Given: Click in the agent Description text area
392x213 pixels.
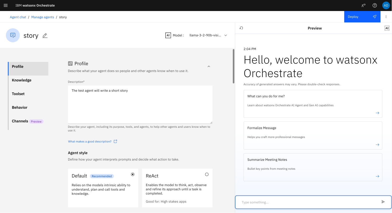Looking at the screenshot, I should 140,105.
